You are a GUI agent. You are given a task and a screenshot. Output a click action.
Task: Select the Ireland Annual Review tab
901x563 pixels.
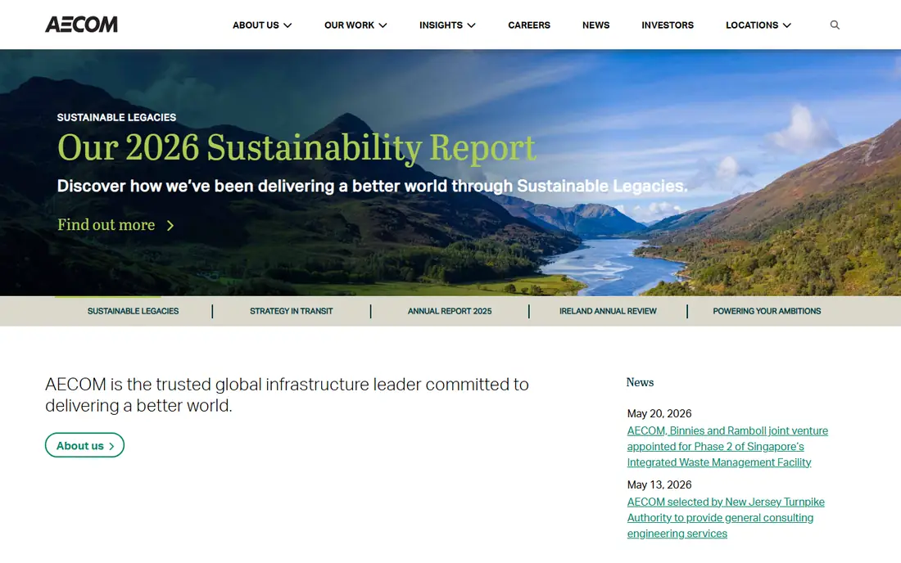608,311
